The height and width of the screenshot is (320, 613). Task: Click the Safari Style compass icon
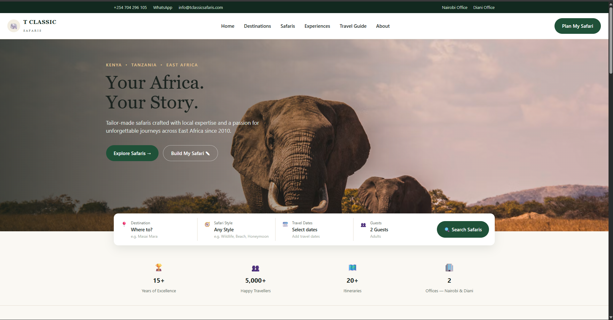tap(207, 224)
